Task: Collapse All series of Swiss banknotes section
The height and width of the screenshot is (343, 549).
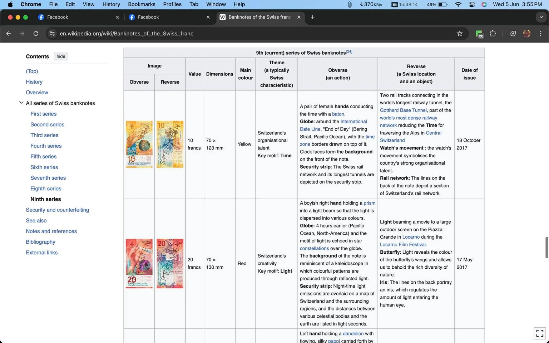Action: click(21, 103)
